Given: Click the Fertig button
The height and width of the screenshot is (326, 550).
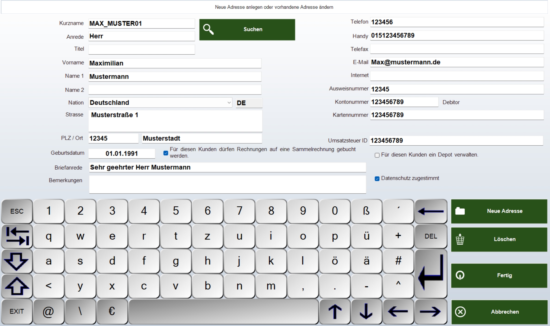Looking at the screenshot, I should pos(499,275).
